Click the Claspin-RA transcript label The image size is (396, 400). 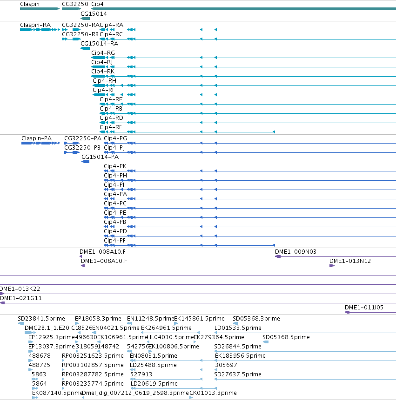35,25
